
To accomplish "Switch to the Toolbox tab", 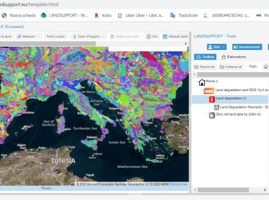I will coord(205,57).
